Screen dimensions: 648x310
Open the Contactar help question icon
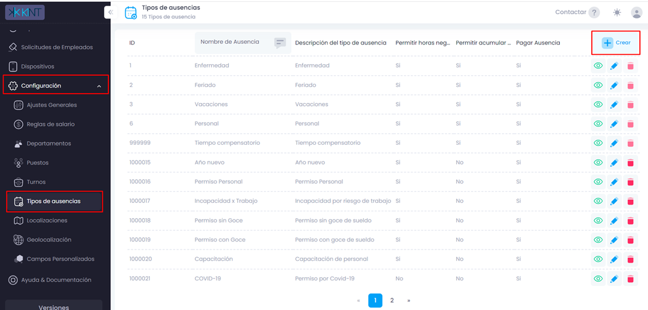[x=594, y=12]
